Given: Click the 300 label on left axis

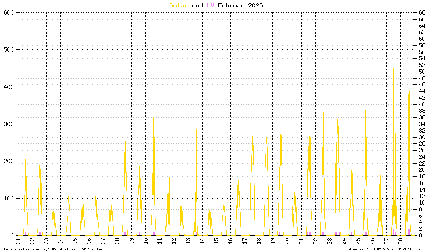Looking at the screenshot, I should click(x=9, y=124).
